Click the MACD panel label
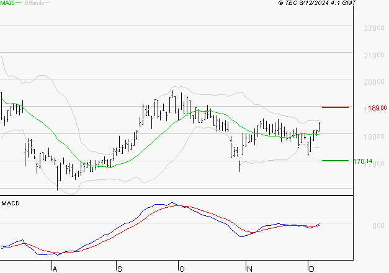389x273 pixels. coord(11,203)
